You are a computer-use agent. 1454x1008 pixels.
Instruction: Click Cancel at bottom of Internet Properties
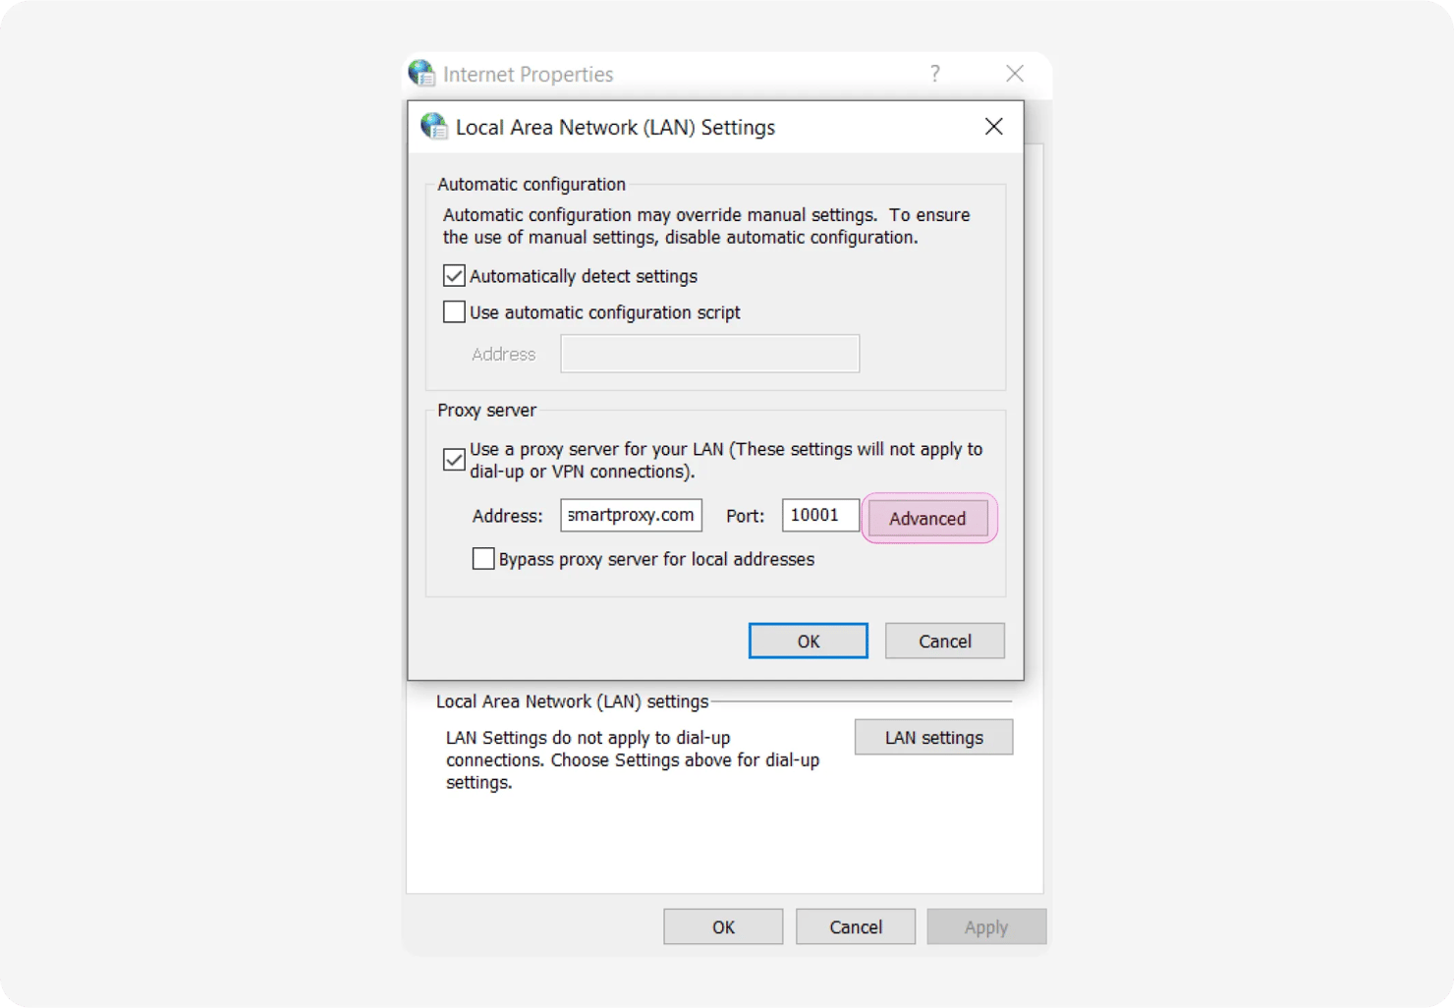tap(856, 926)
